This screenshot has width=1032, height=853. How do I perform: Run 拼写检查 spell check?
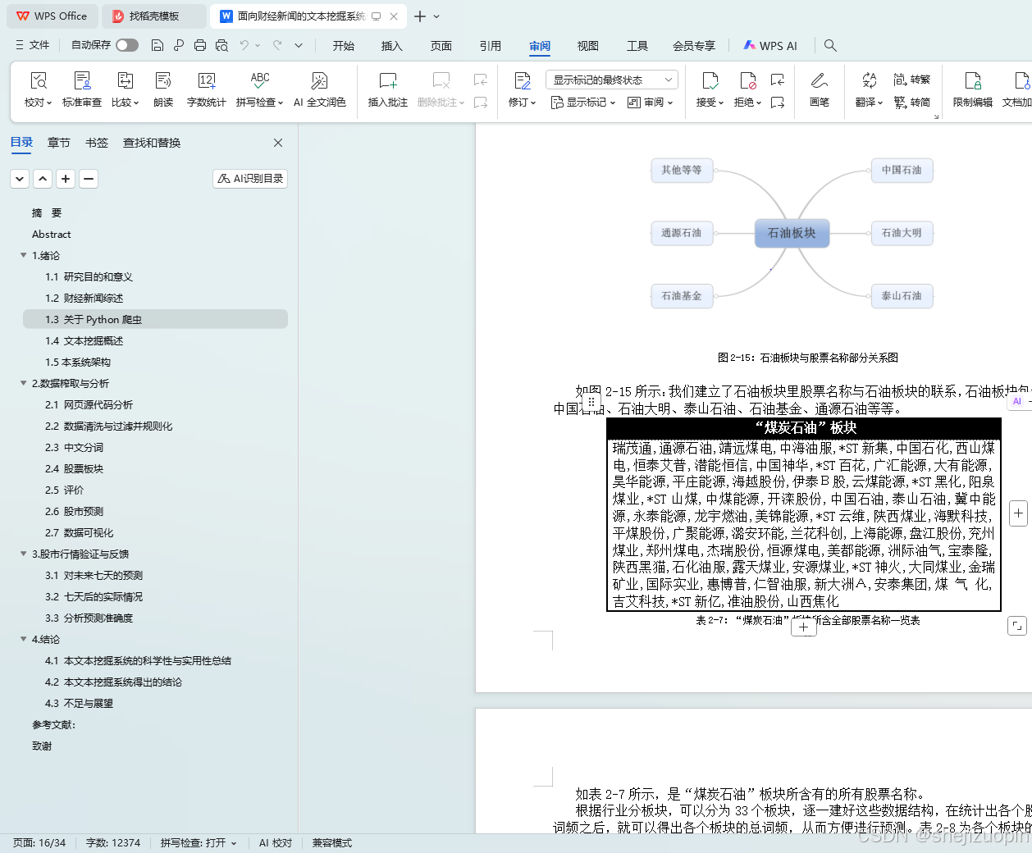click(259, 89)
